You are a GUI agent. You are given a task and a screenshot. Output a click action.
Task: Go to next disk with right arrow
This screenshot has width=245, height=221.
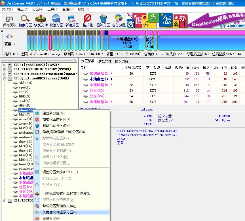[12, 36]
